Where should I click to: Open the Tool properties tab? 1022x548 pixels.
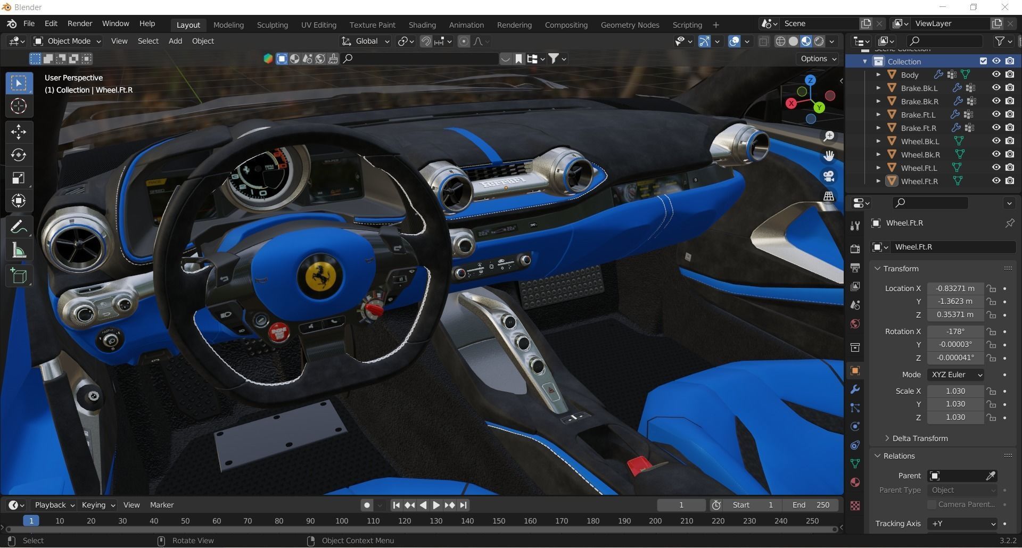855,226
